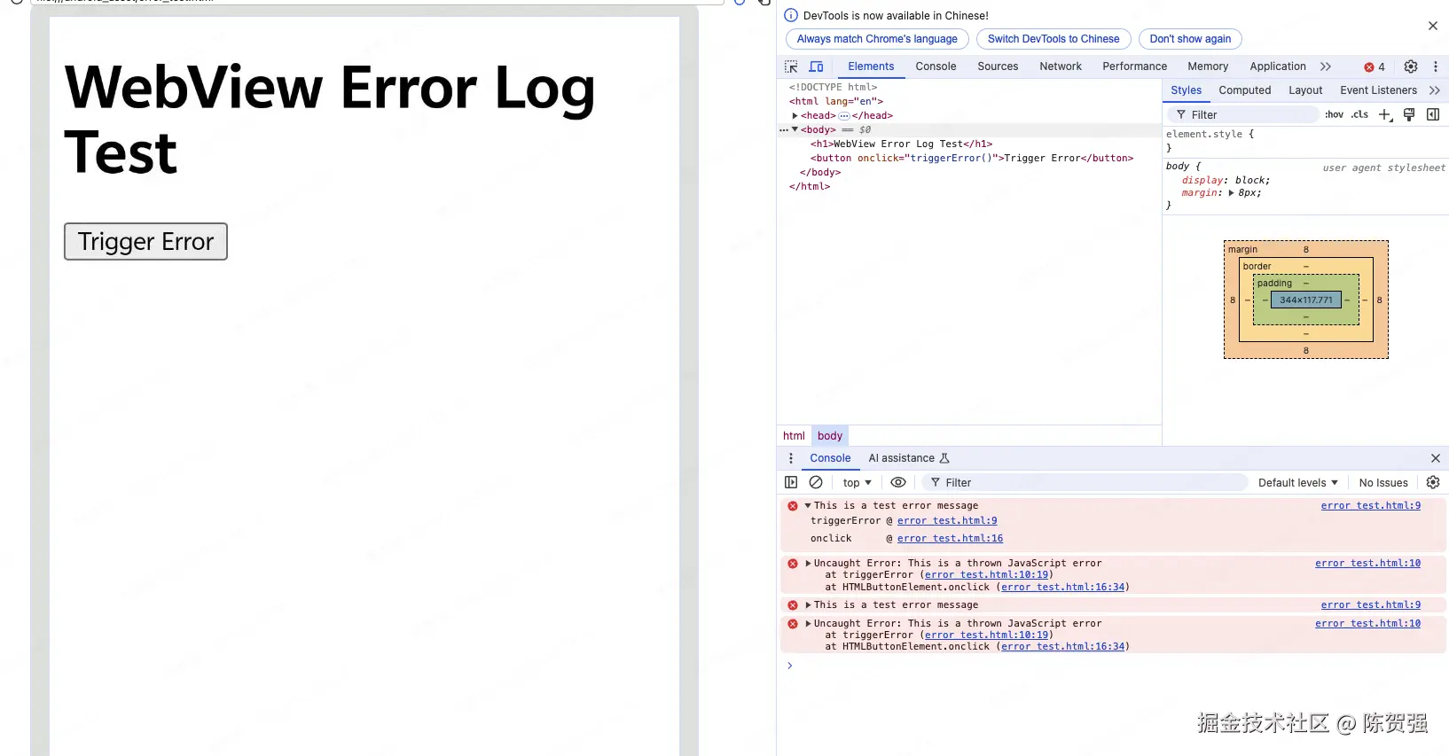Viewport: 1449px width, 756px height.
Task: Switch to the Console tab in main toolbar
Action: pos(936,66)
